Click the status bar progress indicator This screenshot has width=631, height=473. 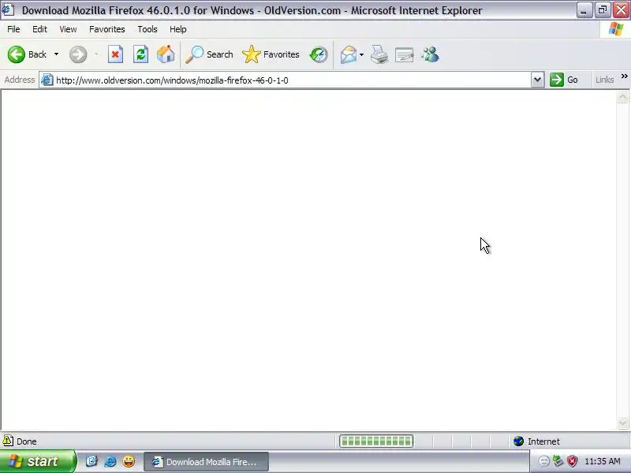click(376, 441)
